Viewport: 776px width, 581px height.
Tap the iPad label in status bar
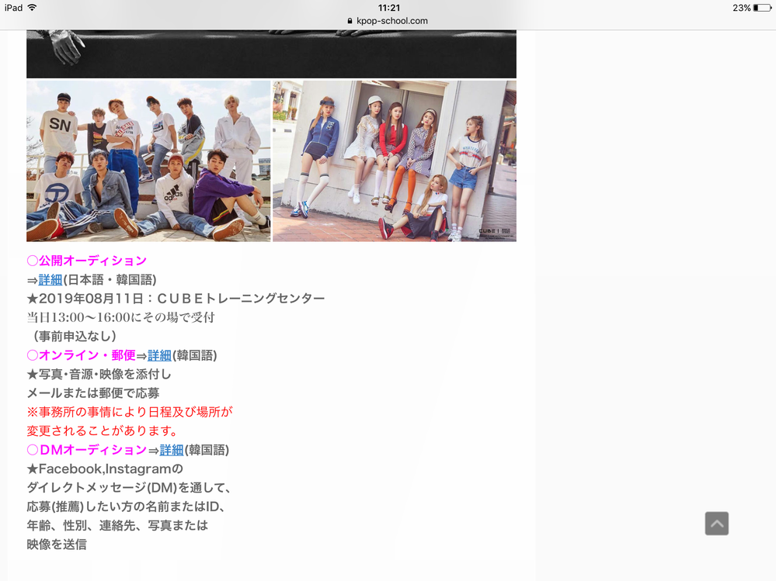pyautogui.click(x=12, y=8)
